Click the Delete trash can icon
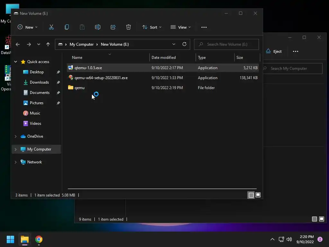The image size is (329, 247). point(129,27)
